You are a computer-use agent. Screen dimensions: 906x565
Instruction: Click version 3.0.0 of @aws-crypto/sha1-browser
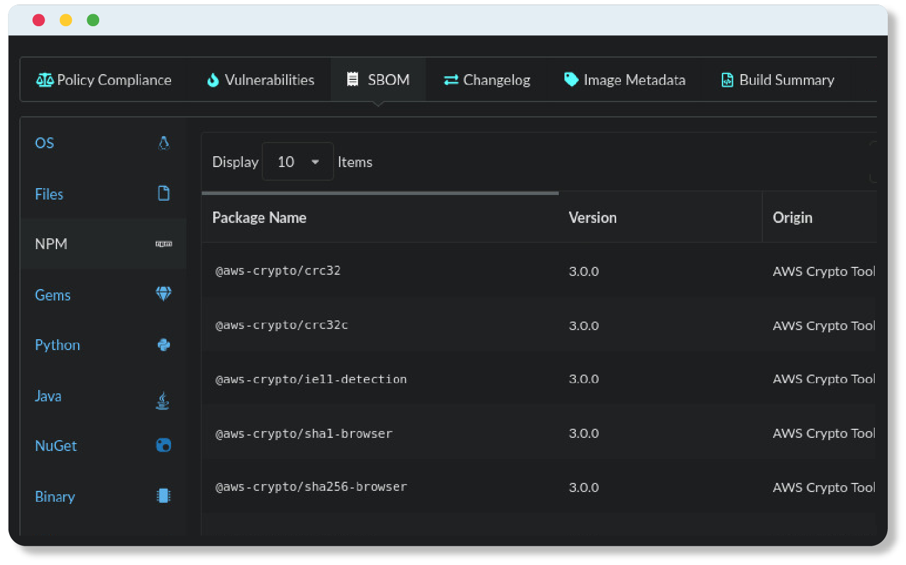tap(584, 433)
